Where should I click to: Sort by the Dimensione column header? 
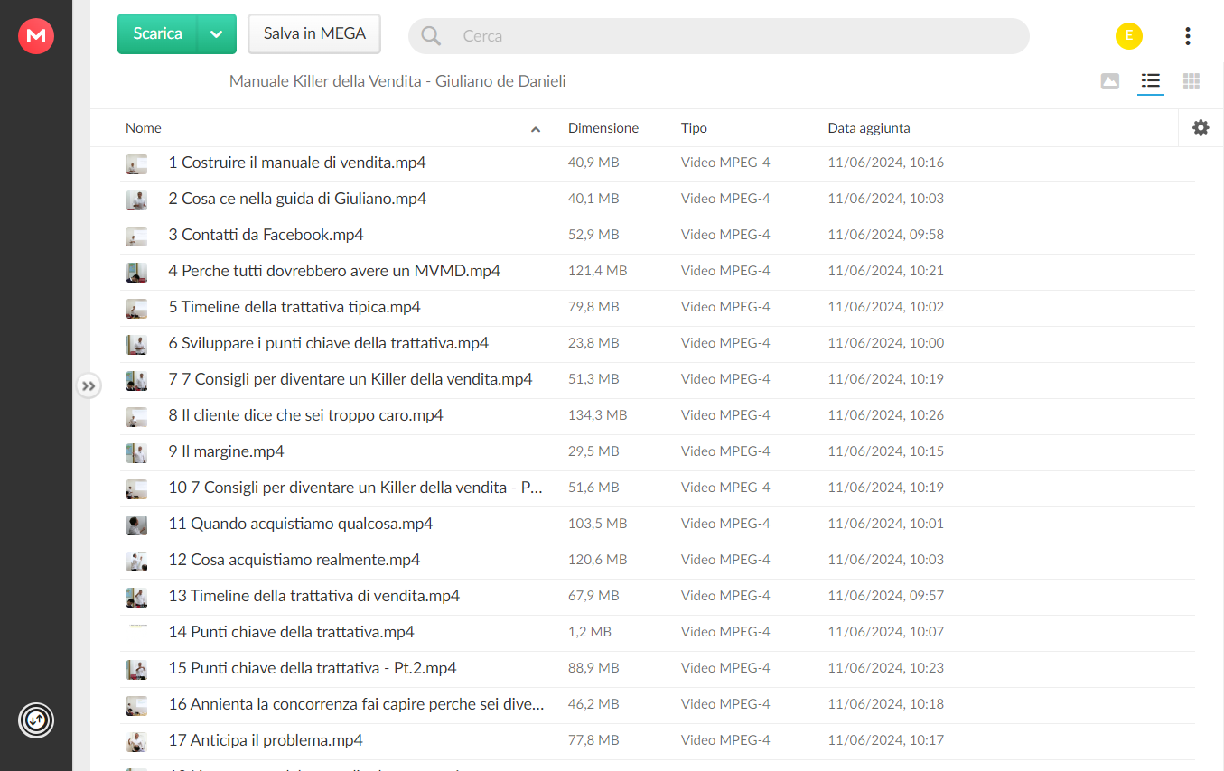(603, 128)
